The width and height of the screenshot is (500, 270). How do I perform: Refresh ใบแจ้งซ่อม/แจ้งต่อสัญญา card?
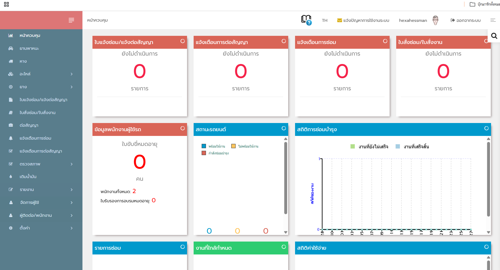click(183, 41)
